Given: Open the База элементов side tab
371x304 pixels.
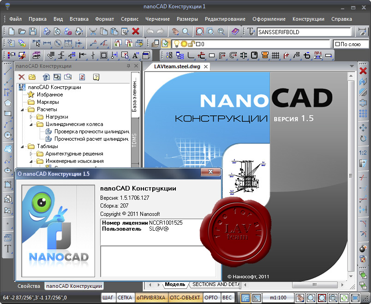Looking at the screenshot, I should tap(134, 94).
